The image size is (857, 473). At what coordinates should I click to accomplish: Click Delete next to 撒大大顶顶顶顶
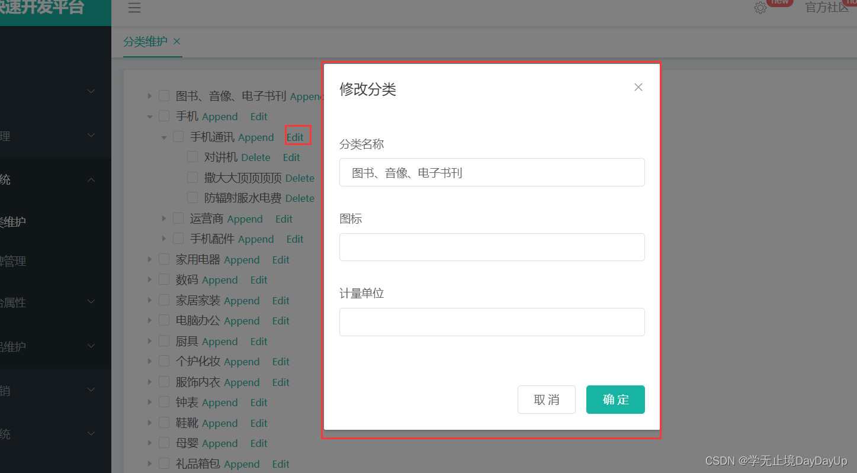300,178
